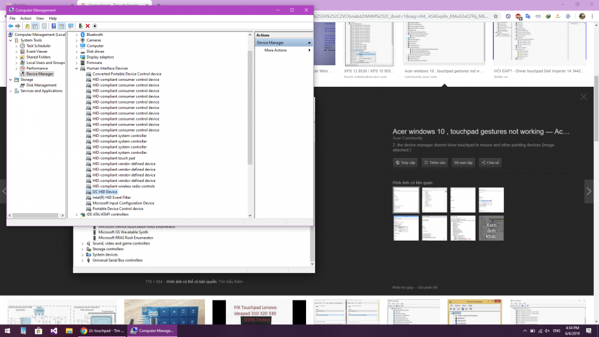Click the Back arrow in Computer Management toolbar
Screen dimensions: 599x337
click(10, 26)
